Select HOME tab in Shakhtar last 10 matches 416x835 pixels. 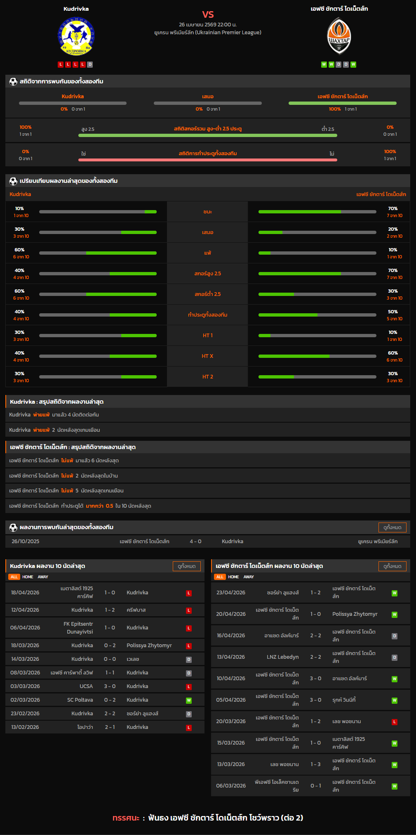[x=233, y=577]
